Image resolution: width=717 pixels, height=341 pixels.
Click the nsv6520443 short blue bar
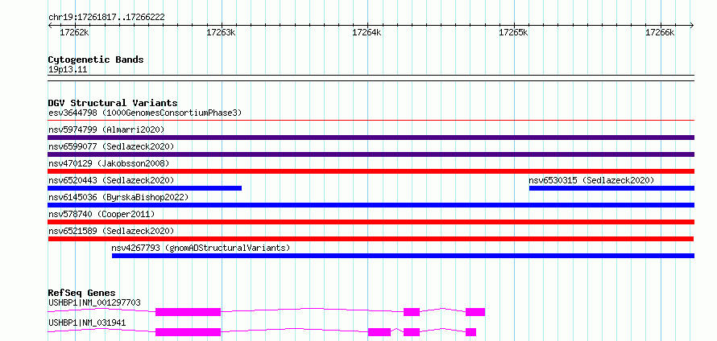[144, 188]
